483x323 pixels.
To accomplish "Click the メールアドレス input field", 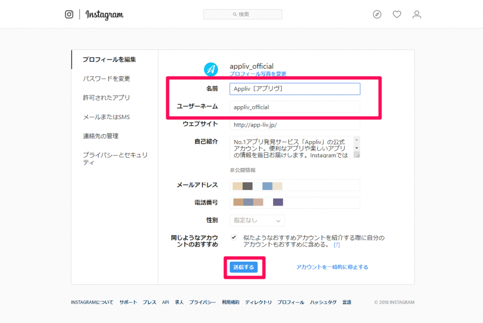I will pos(295,185).
